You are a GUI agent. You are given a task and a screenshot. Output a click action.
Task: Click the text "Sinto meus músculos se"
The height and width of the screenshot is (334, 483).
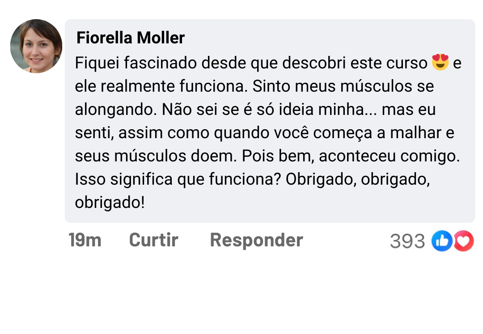point(343,86)
